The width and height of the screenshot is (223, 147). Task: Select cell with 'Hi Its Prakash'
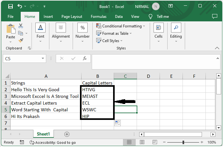(x=46, y=116)
